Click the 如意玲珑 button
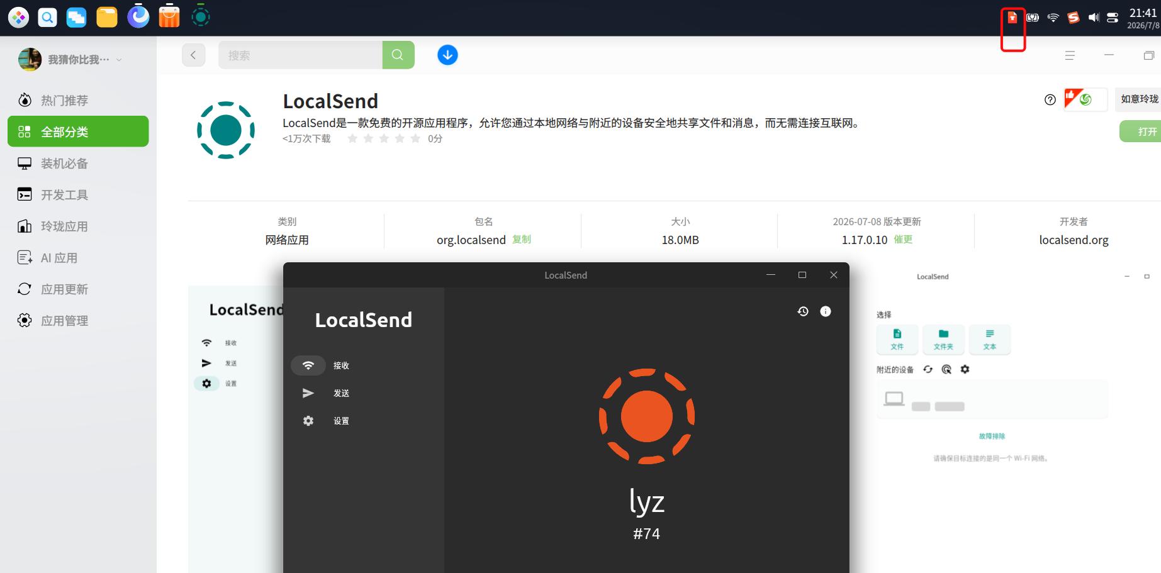The width and height of the screenshot is (1161, 573). click(1138, 99)
